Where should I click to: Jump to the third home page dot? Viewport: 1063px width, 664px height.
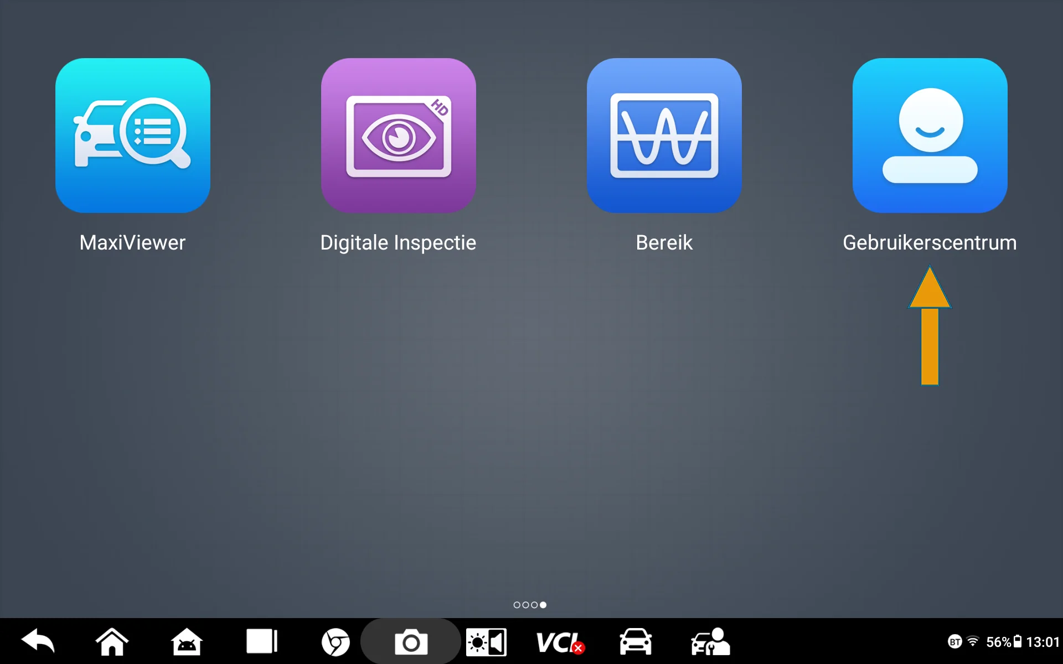click(534, 605)
